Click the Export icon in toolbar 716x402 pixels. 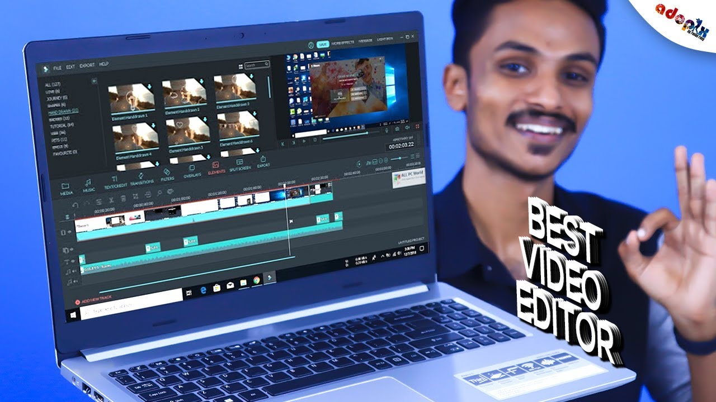click(x=263, y=161)
